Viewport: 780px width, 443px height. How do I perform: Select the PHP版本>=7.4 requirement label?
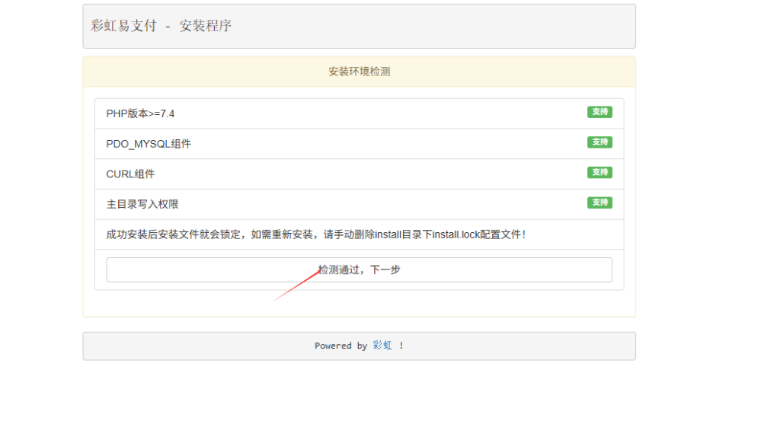140,113
